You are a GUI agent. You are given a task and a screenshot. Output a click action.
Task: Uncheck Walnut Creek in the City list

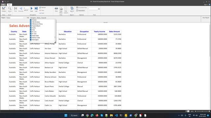(31, 38)
